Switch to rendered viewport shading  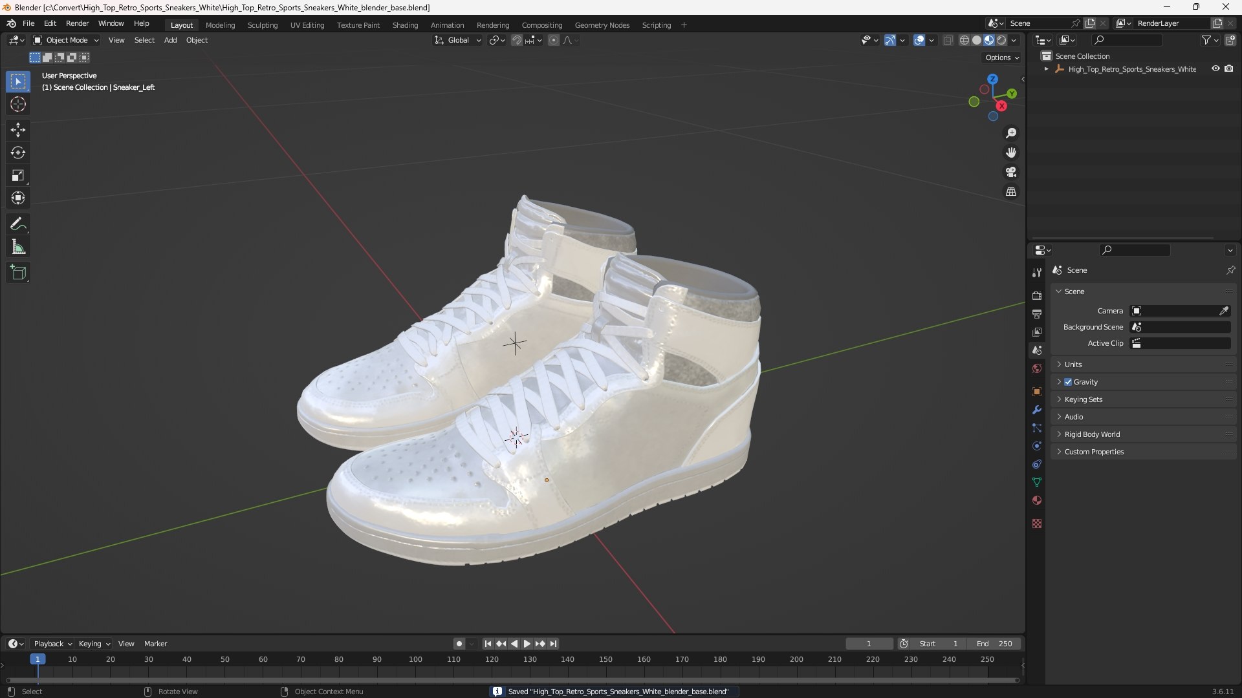tap(1001, 40)
